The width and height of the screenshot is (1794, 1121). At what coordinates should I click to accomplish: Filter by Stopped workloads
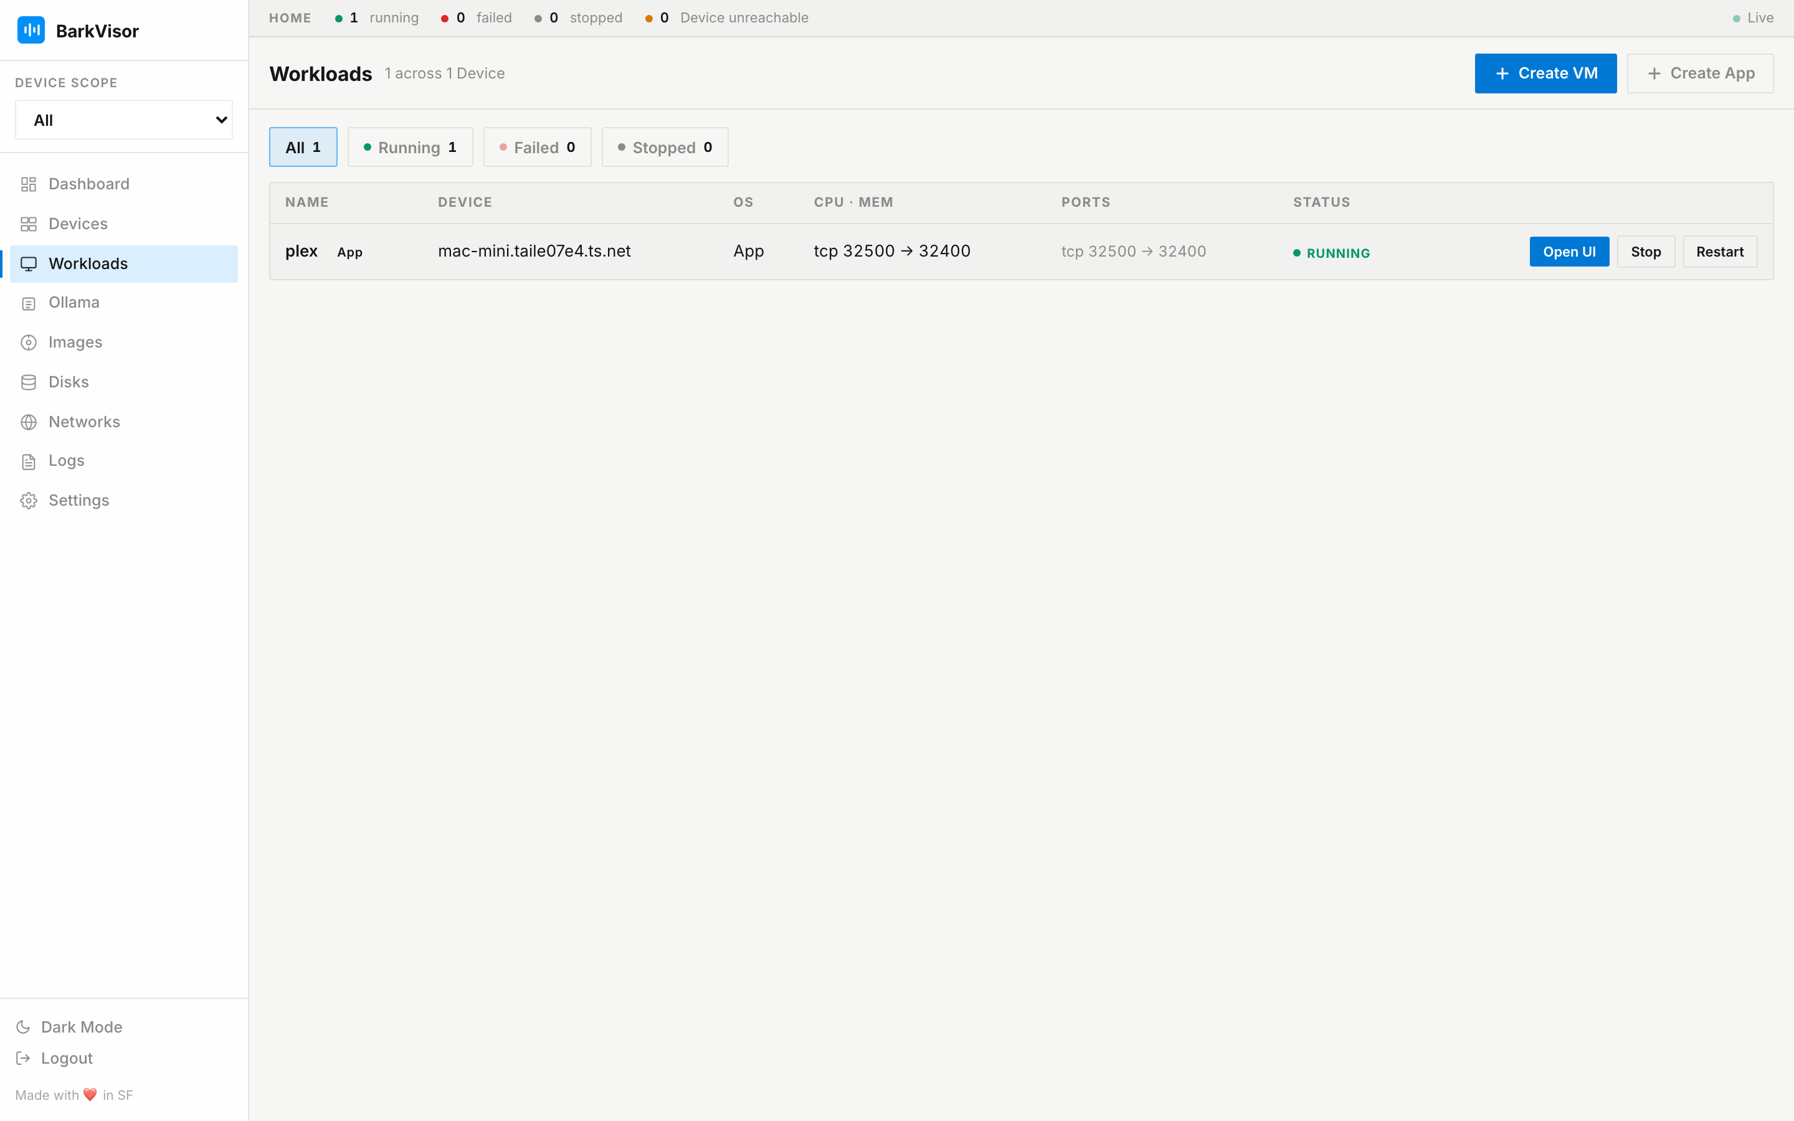tap(665, 147)
